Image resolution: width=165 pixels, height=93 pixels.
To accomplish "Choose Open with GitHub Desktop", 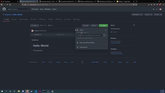I will tap(87, 43).
